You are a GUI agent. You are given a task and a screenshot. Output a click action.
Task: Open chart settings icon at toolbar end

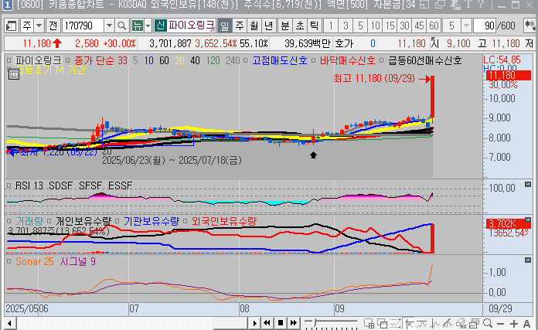pos(529,26)
